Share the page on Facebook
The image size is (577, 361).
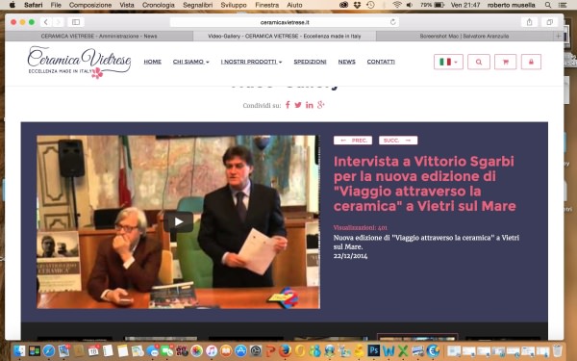288,105
